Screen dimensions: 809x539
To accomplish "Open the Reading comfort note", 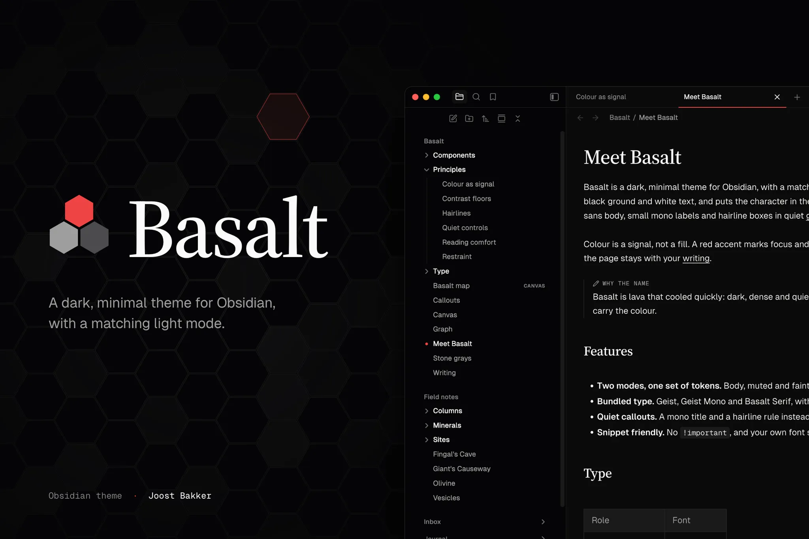I will [x=469, y=242].
